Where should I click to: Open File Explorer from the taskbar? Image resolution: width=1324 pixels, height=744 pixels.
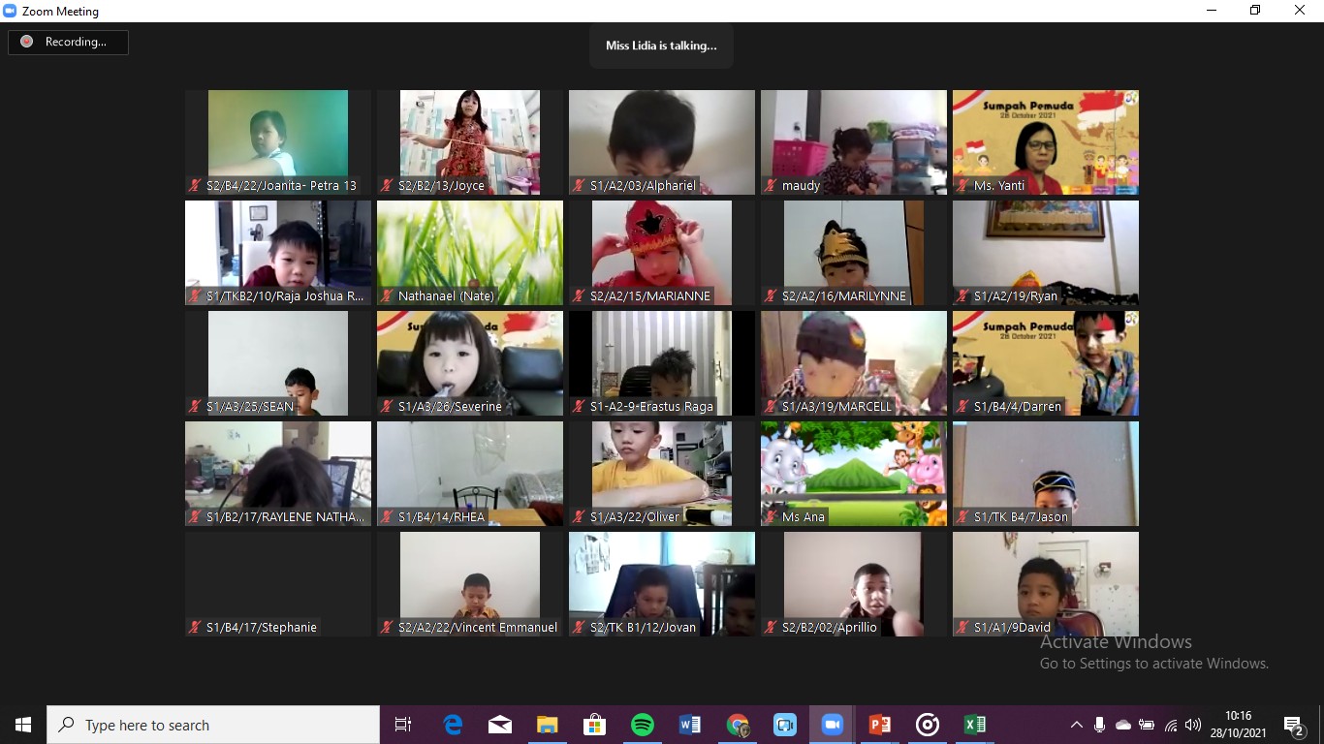pos(548,725)
